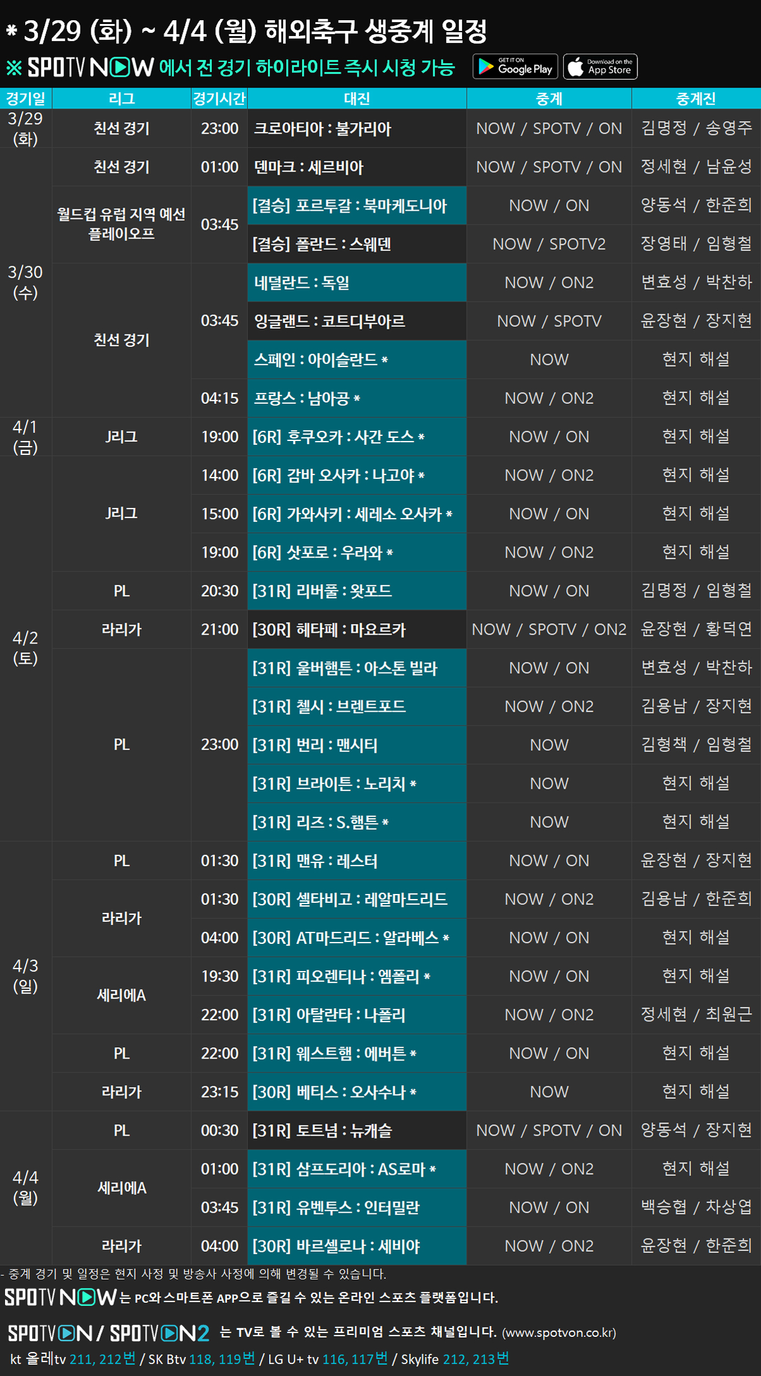Screen dimensions: 761x1376
Task: Select the 대진 column header
Action: point(357,98)
